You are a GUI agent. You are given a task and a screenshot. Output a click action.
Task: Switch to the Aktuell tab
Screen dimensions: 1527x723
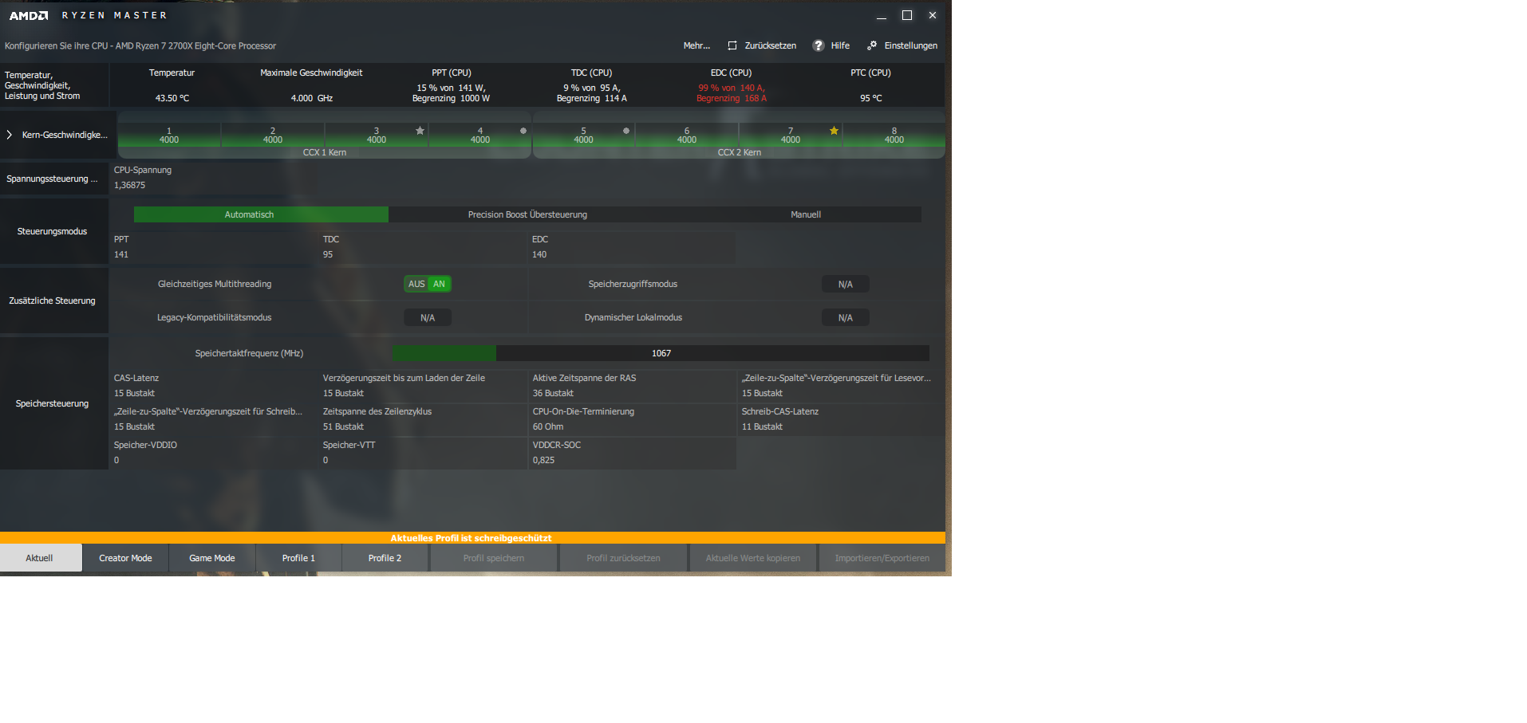tap(41, 558)
